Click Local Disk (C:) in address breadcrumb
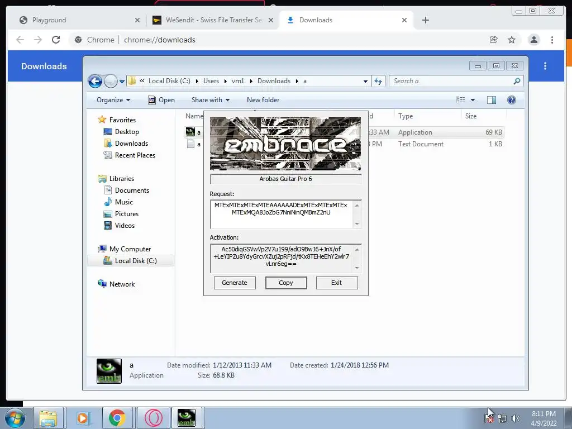This screenshot has height=429, width=572. [x=169, y=81]
